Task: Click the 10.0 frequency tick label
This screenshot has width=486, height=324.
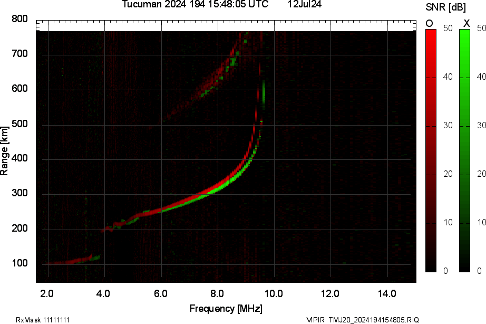Action: coord(274,293)
